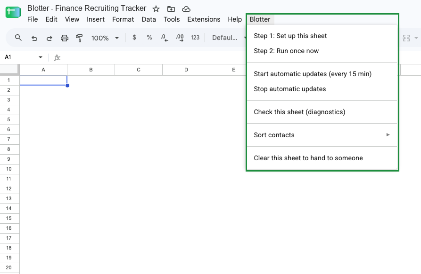421x274 pixels.
Task: Select row 1 header
Action: click(x=9, y=80)
